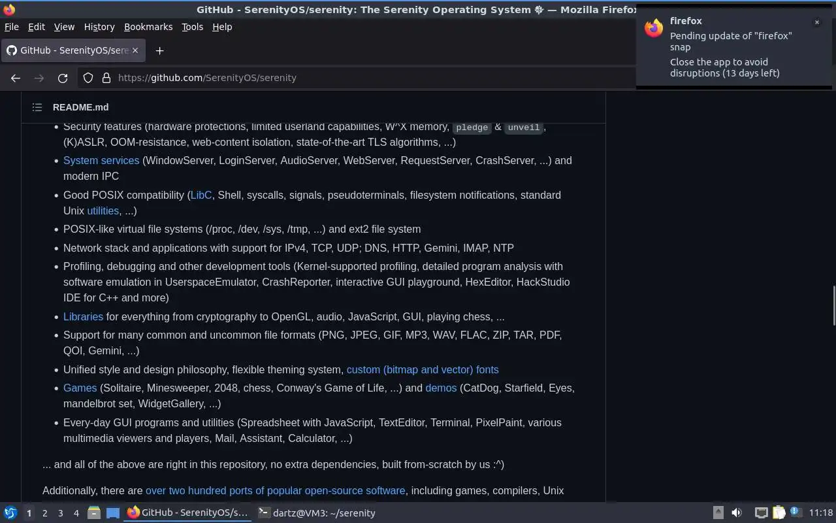Screen dimensions: 836x523
Task: Click the page vertical scrollbar thumb
Action: pos(833,306)
